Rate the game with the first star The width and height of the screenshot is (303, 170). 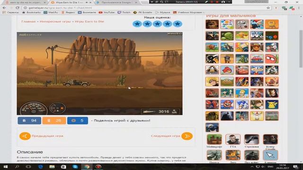tap(137, 24)
